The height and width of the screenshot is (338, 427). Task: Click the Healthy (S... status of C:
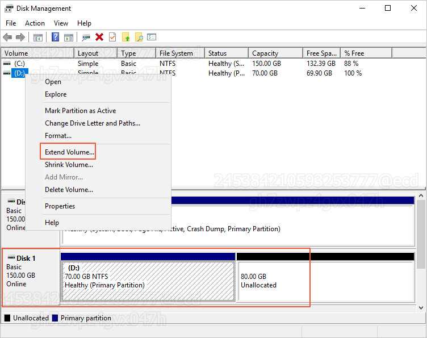227,64
